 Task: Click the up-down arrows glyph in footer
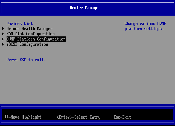(x=6, y=117)
